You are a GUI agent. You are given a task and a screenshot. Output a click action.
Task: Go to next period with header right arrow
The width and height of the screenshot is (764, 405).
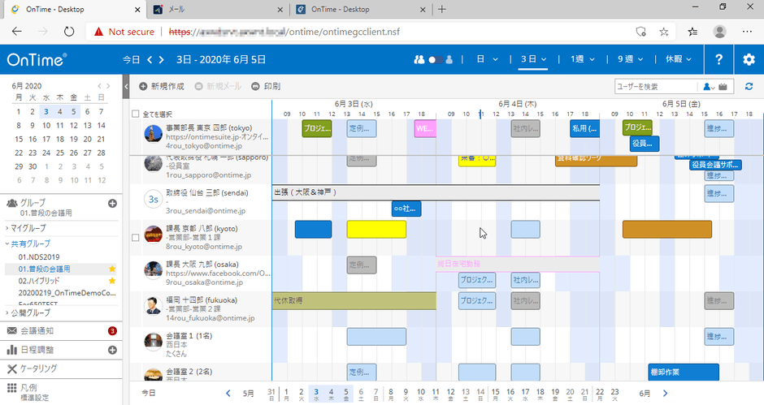161,60
